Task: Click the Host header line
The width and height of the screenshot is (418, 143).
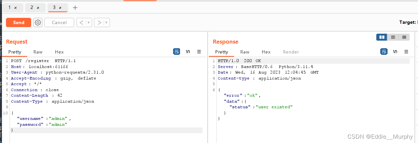Action: point(40,67)
